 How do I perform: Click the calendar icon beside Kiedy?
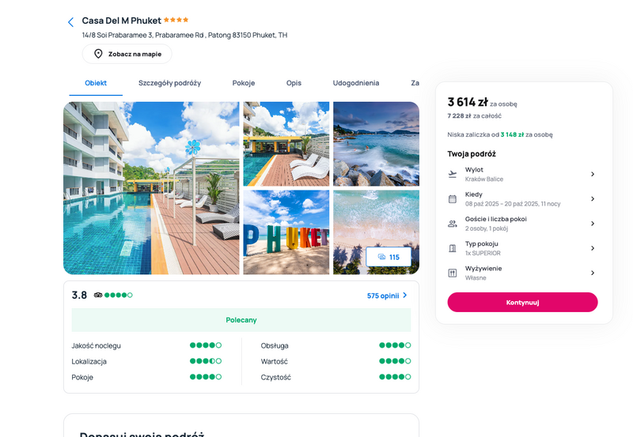(x=453, y=199)
